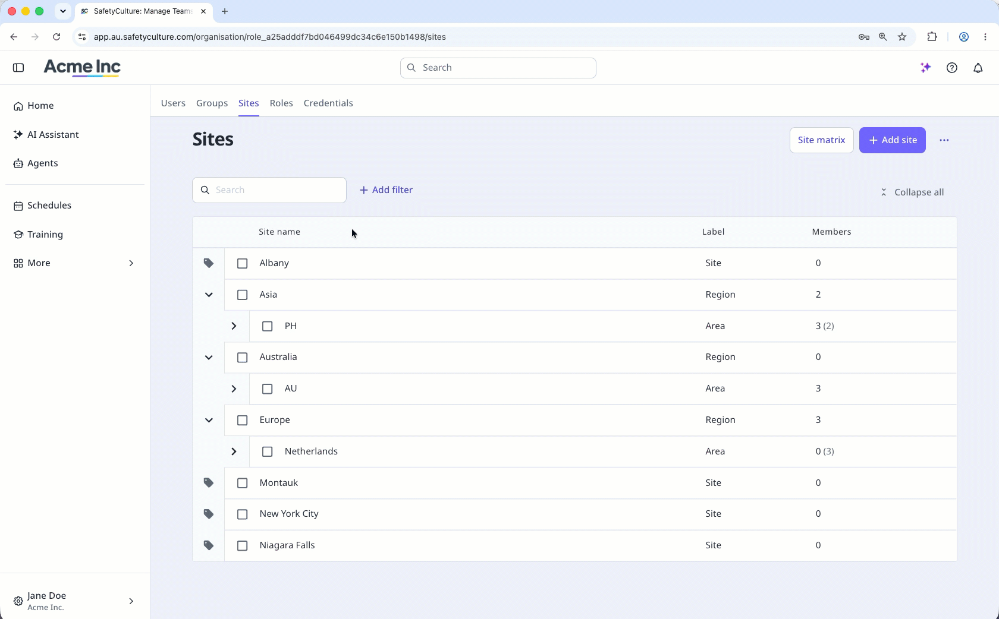Open the Site matrix view
Viewport: 999px width, 619px height.
click(821, 140)
